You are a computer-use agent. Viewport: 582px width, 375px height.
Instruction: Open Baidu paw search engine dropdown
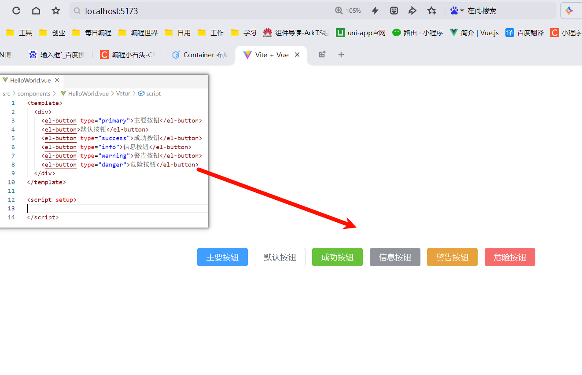tap(457, 11)
